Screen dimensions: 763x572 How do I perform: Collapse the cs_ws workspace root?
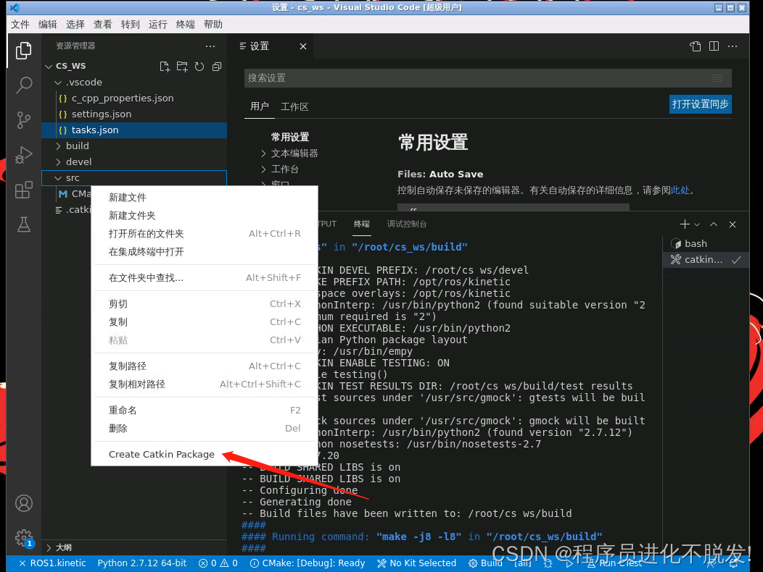[48, 66]
